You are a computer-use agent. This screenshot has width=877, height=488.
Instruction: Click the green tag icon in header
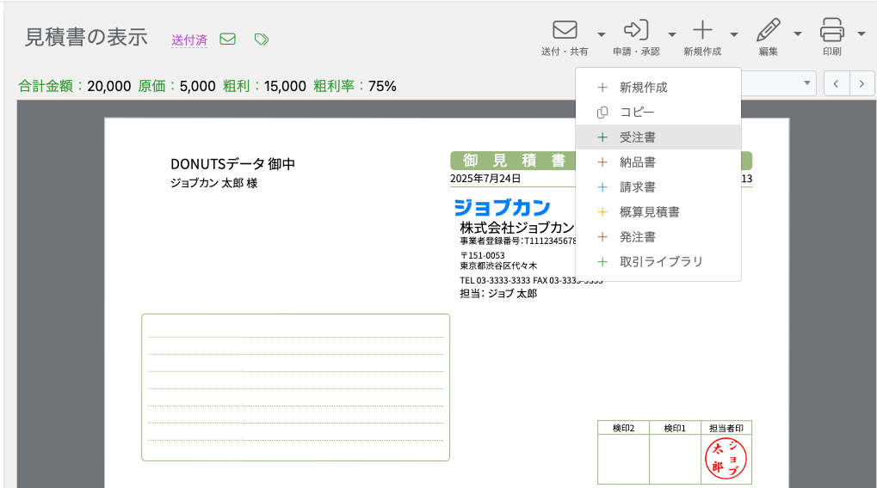coord(262,39)
